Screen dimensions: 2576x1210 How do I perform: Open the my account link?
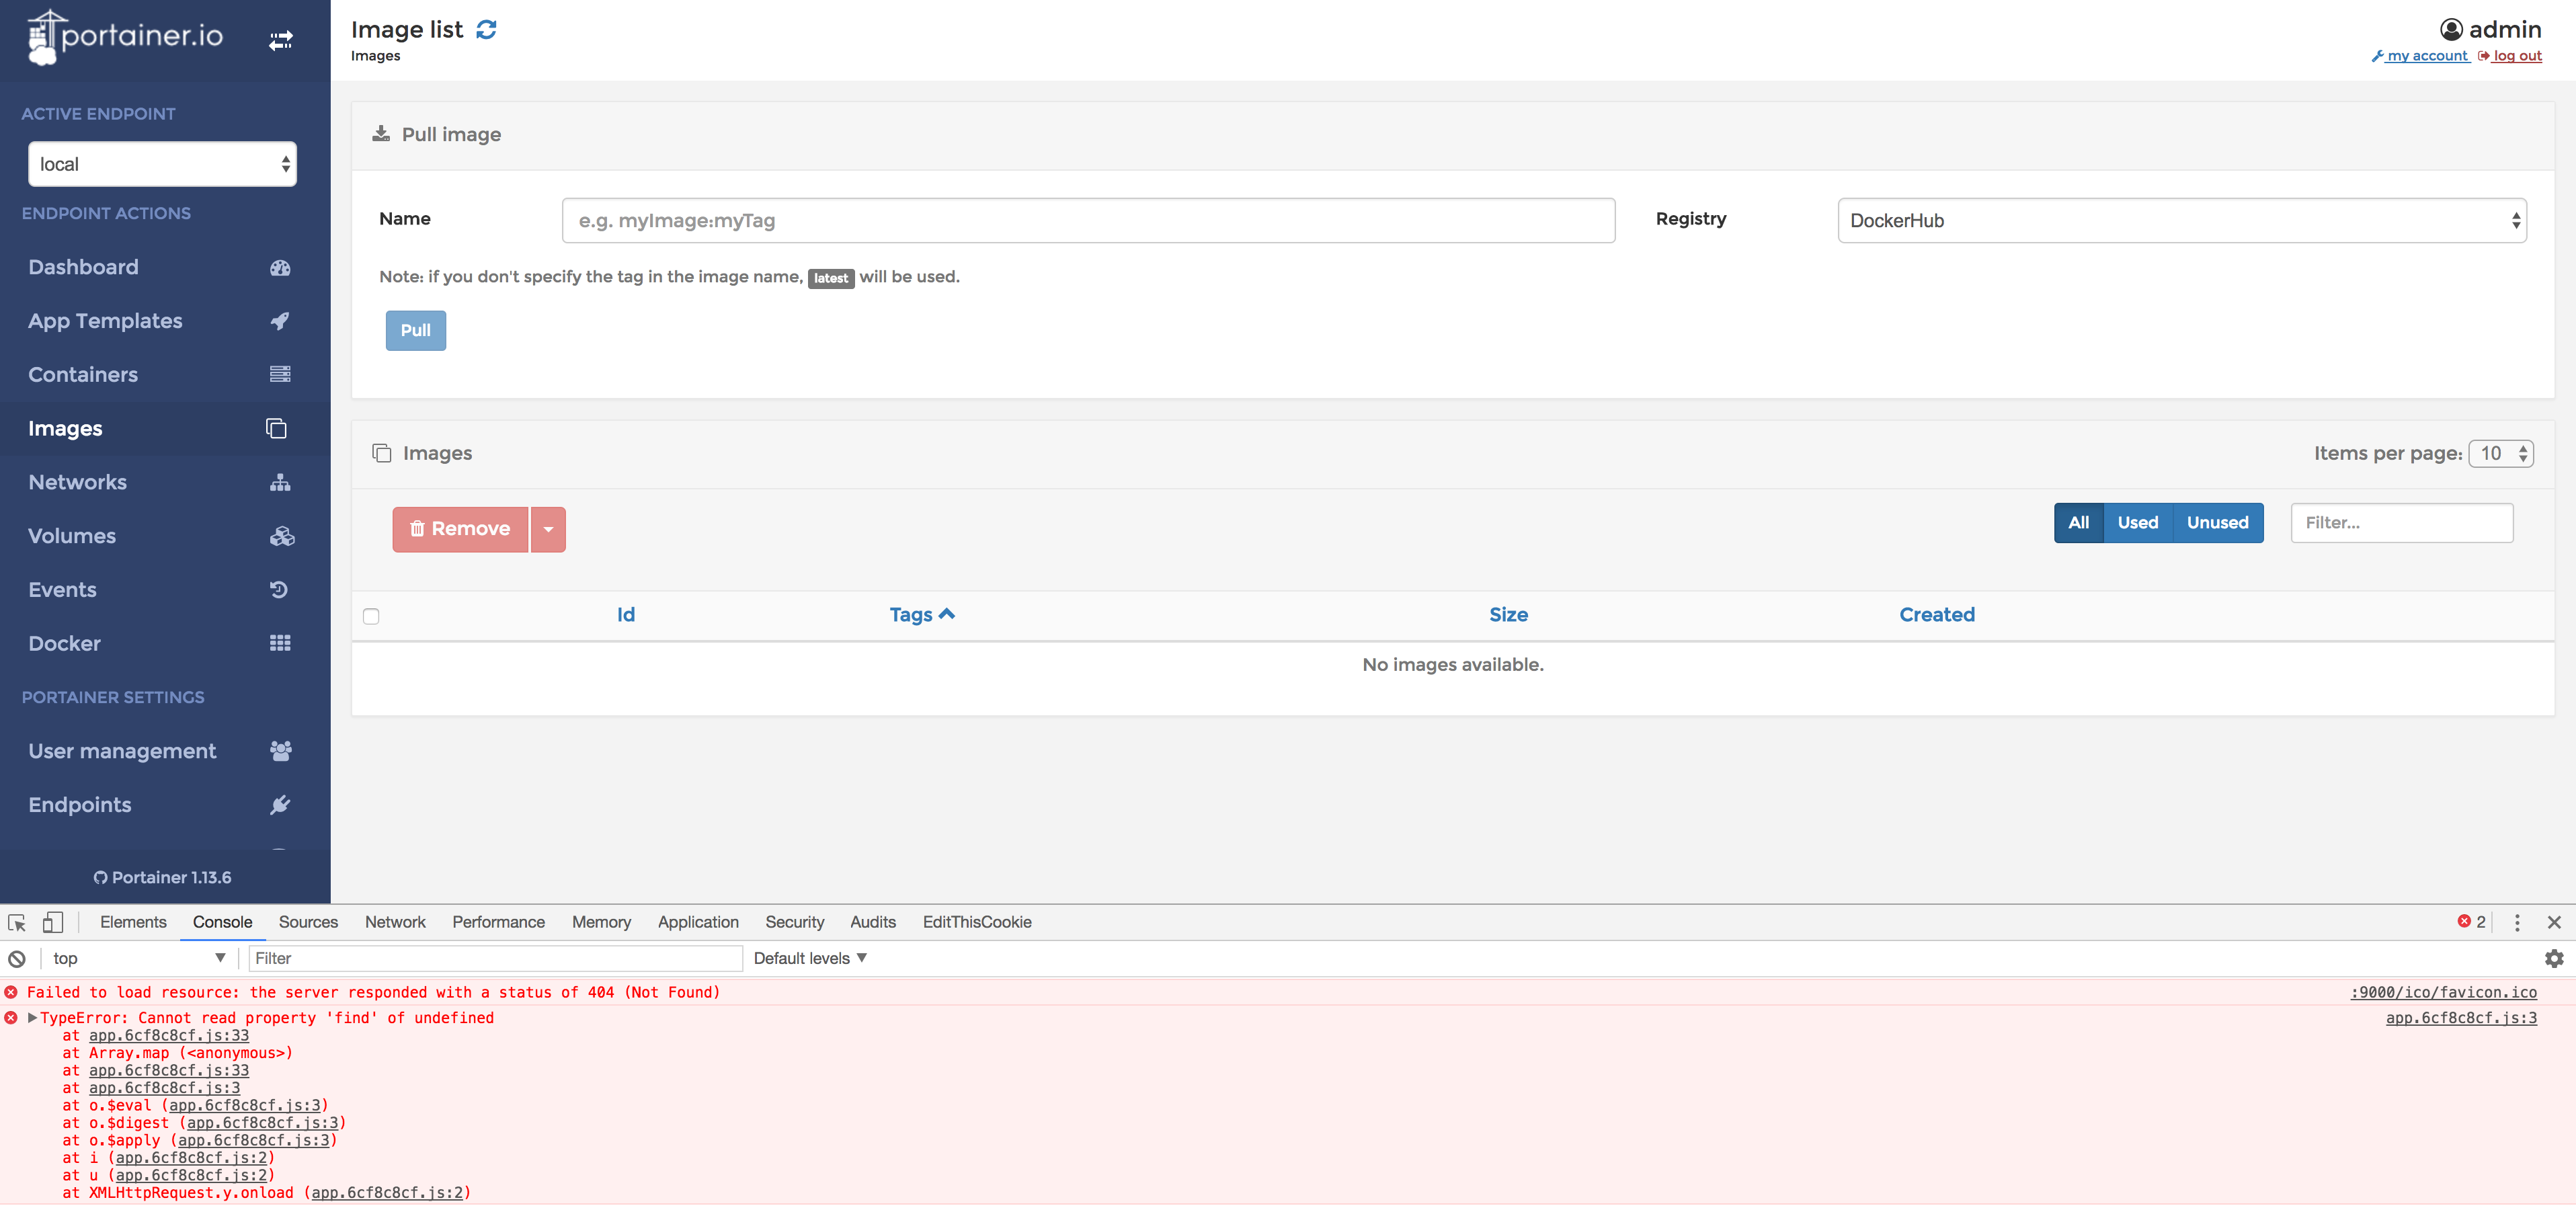tap(2420, 56)
